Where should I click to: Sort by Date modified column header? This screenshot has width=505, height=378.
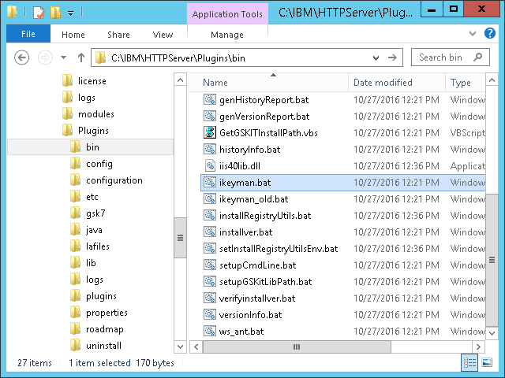click(382, 83)
